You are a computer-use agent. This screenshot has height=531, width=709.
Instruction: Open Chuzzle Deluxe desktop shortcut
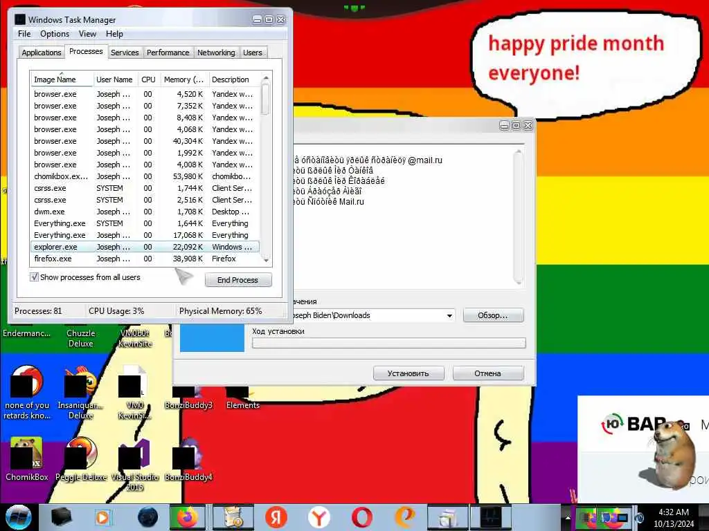81,337
